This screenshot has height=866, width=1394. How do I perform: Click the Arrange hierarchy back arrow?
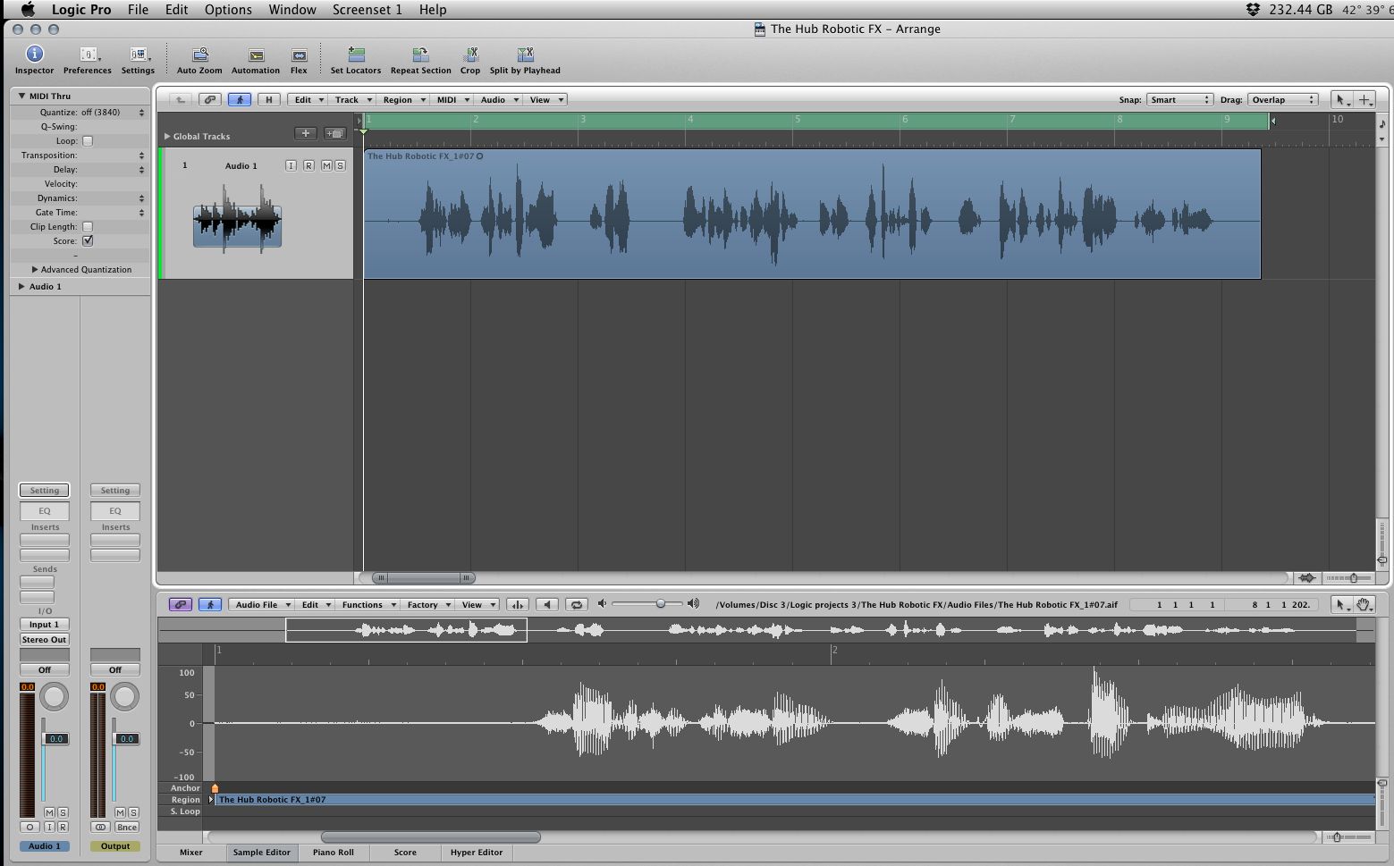(x=181, y=100)
